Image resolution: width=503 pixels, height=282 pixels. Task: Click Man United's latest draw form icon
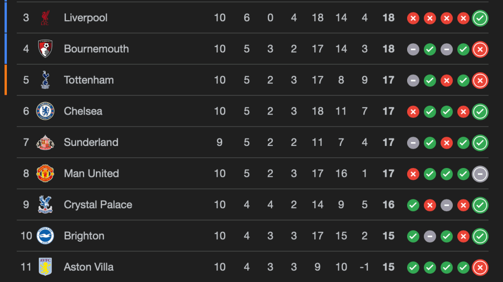coord(480,174)
